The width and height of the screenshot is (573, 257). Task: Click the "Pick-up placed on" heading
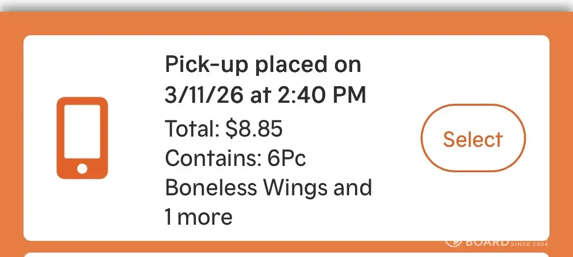point(263,64)
